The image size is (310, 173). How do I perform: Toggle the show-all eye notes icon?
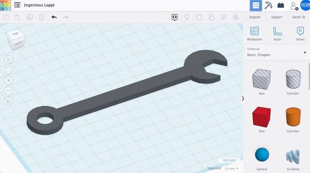pos(175,17)
